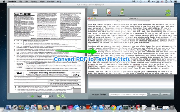
Task: Click inside the fw4.txt text area
Action: pyautogui.click(x=132, y=47)
